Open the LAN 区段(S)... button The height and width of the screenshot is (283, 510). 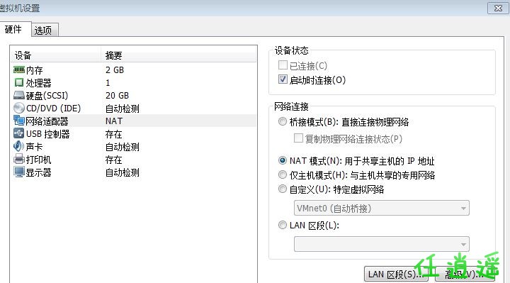click(396, 274)
